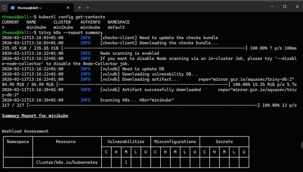Click the '84.99 MiB / 84.99 MiB' progress text
The image size is (303, 172).
pyautogui.click(x=28, y=84)
